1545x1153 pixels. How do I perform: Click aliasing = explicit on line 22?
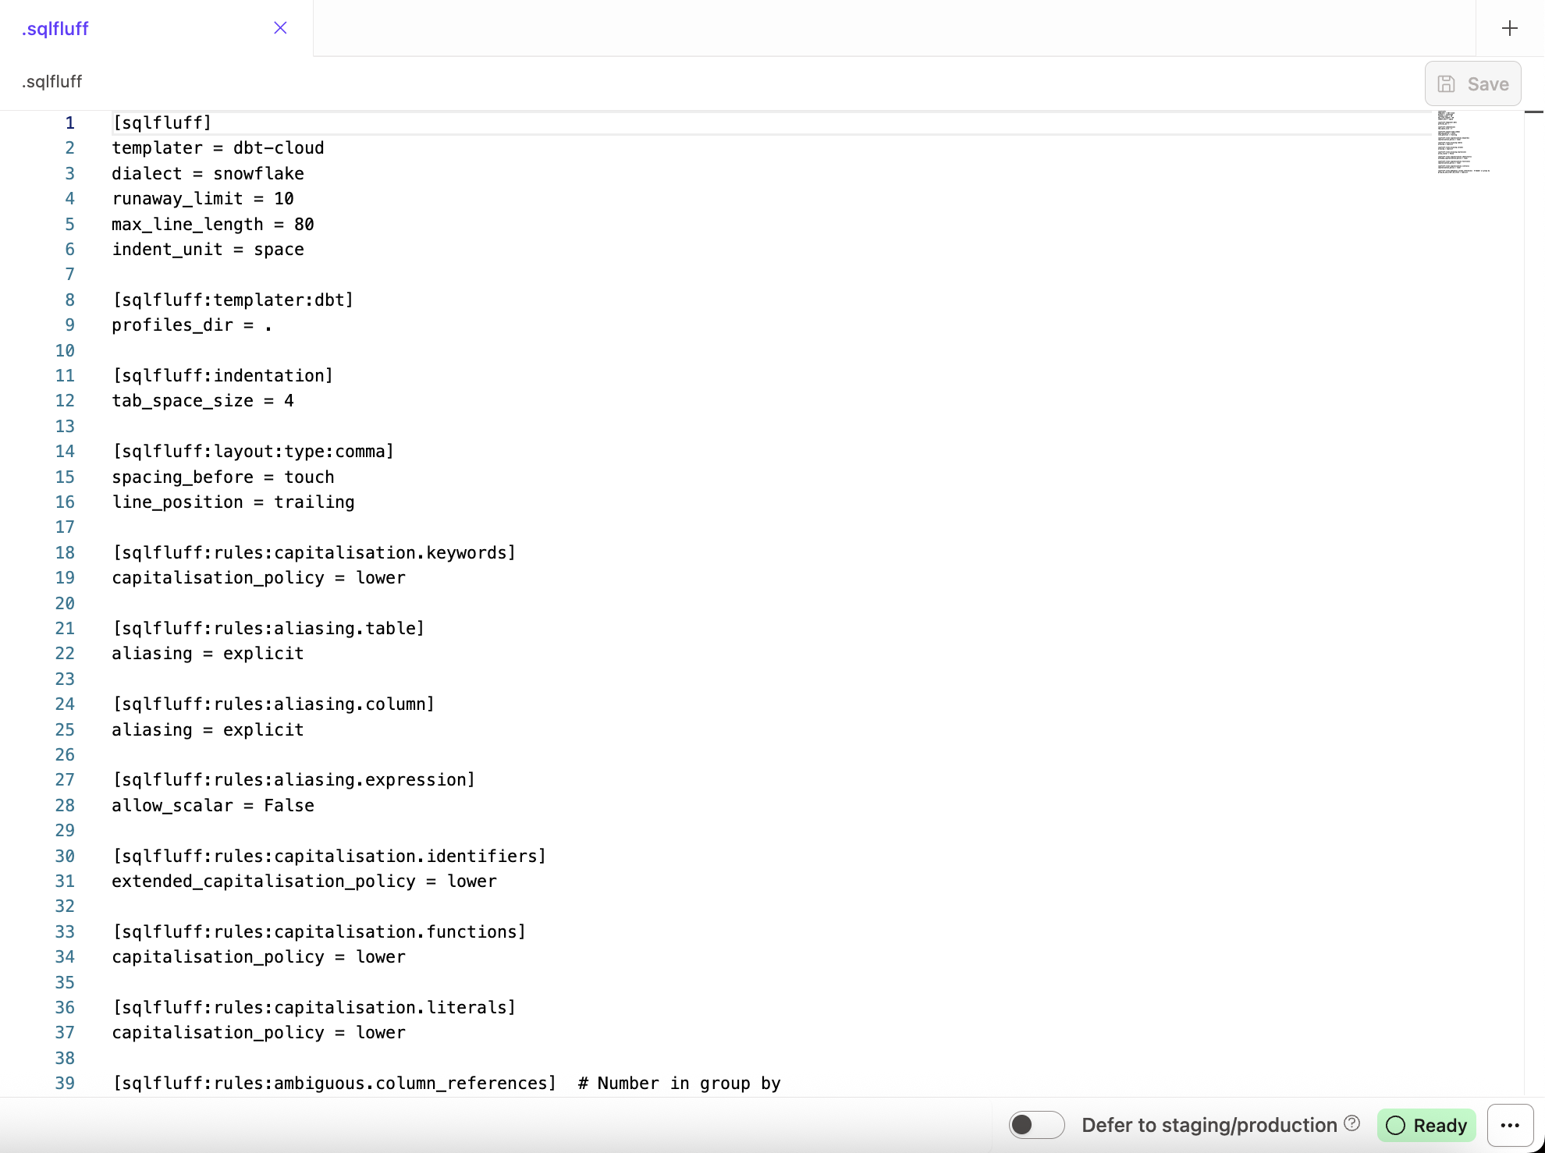pos(208,653)
